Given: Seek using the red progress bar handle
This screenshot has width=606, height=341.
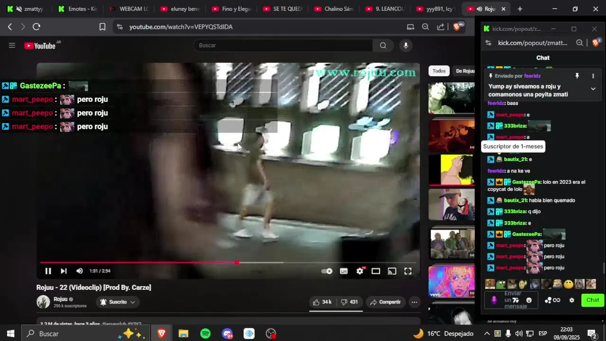Looking at the screenshot, I should [237, 262].
